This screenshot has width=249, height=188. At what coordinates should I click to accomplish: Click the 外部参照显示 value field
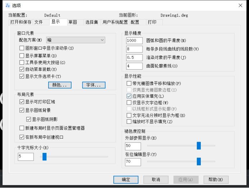[133, 146]
